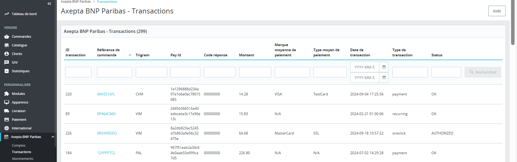Click the end date YYYY-MM-DD field
Viewport: 517px width, 162px height.
point(365,78)
